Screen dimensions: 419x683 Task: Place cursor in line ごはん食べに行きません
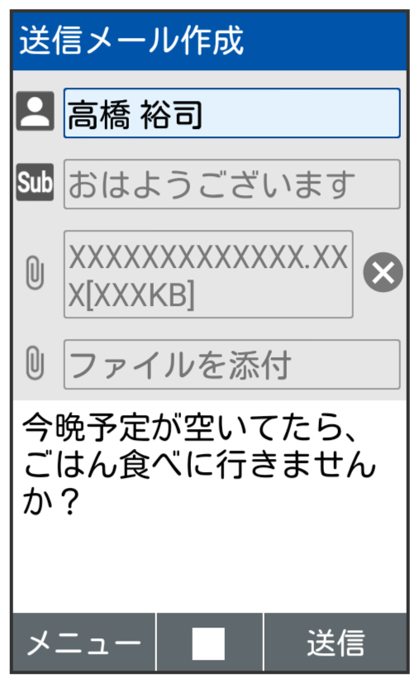point(199,465)
